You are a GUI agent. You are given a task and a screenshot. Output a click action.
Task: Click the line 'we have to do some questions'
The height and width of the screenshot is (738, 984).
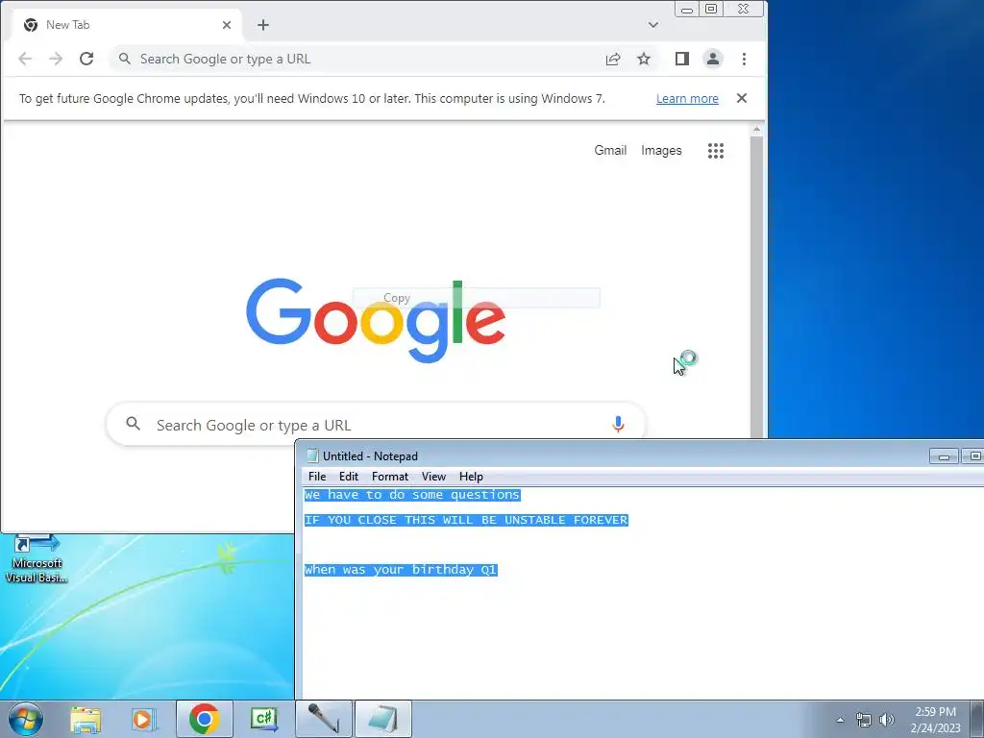click(412, 495)
